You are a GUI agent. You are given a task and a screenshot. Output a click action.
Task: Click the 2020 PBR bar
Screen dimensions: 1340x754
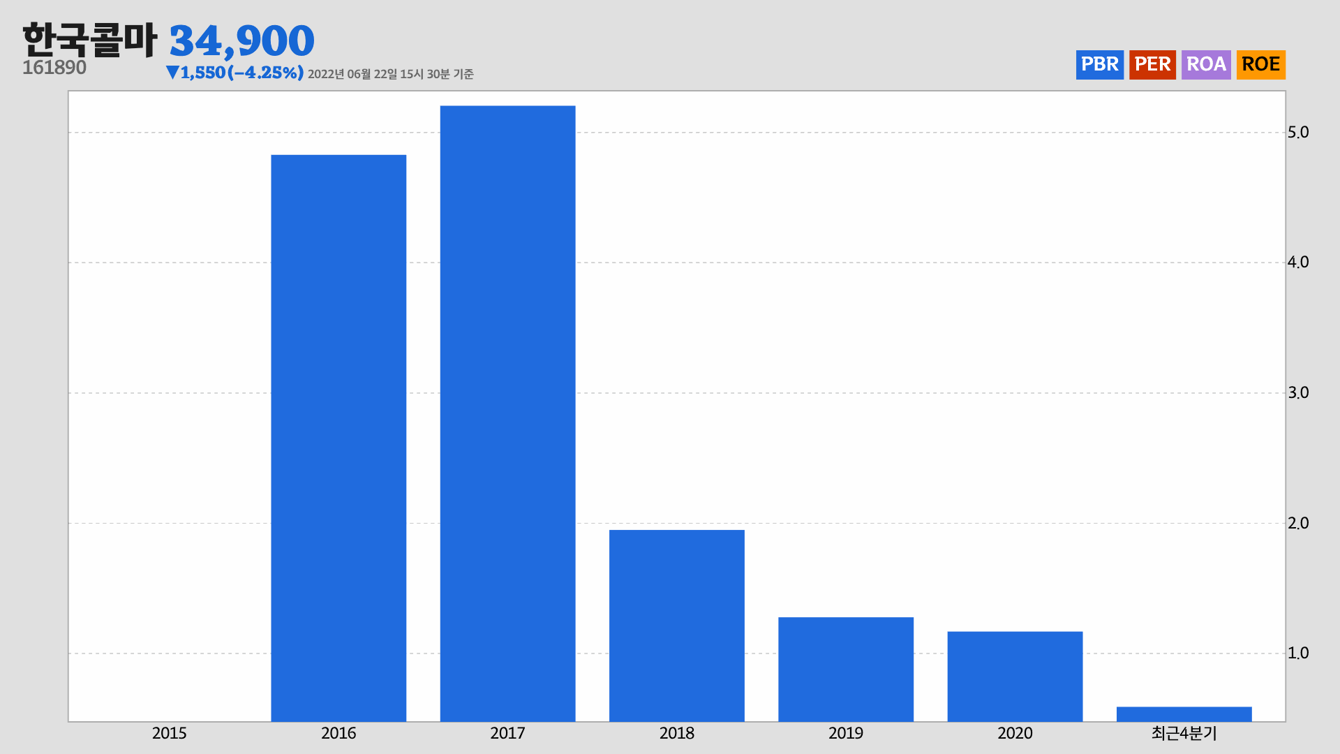[1015, 677]
